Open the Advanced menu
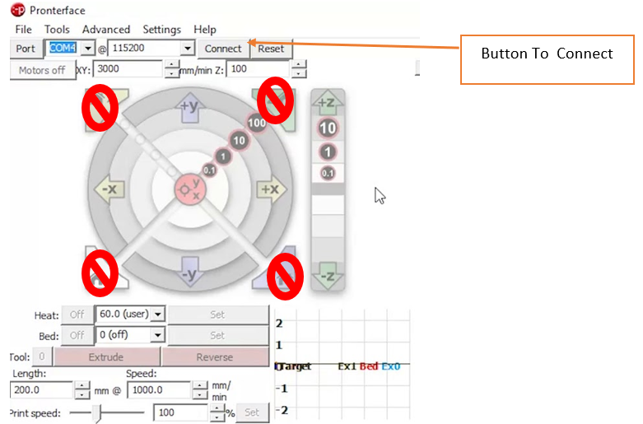 point(106,30)
